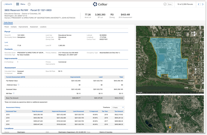This screenshot has height=135, width=207.
Task: Click the highlighted parcel on aerial map
Action: point(170,58)
